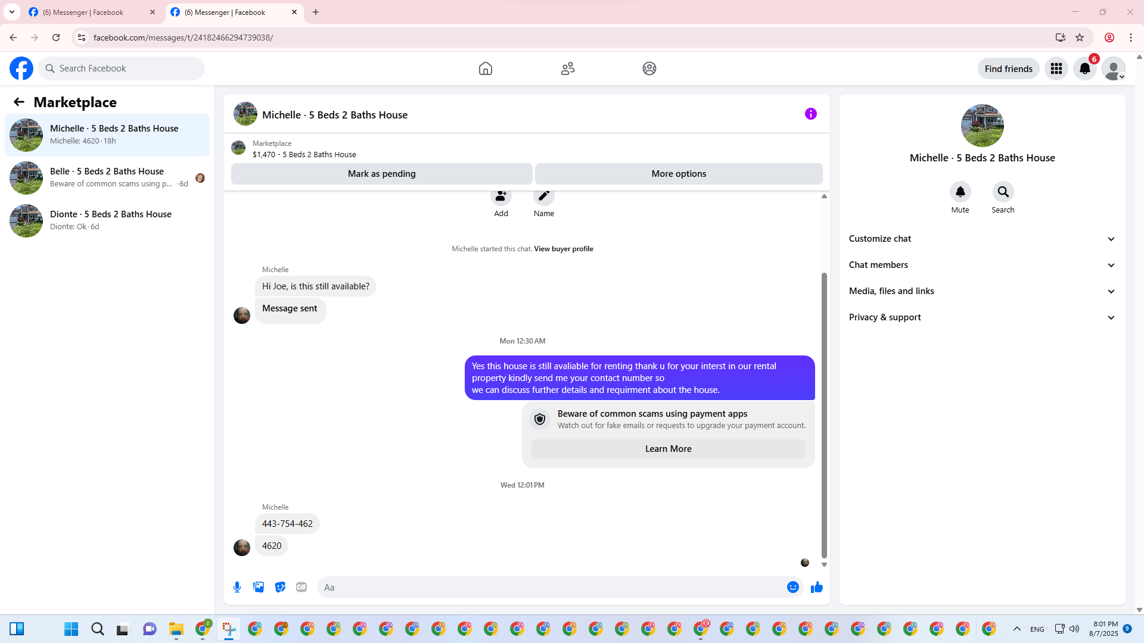Open More options for the listing

point(679,174)
